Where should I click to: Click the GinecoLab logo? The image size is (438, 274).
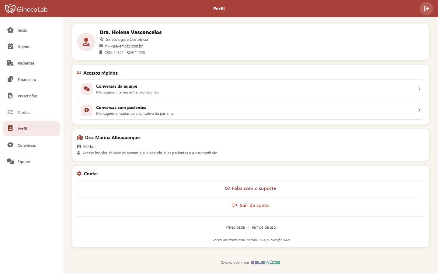pyautogui.click(x=26, y=9)
